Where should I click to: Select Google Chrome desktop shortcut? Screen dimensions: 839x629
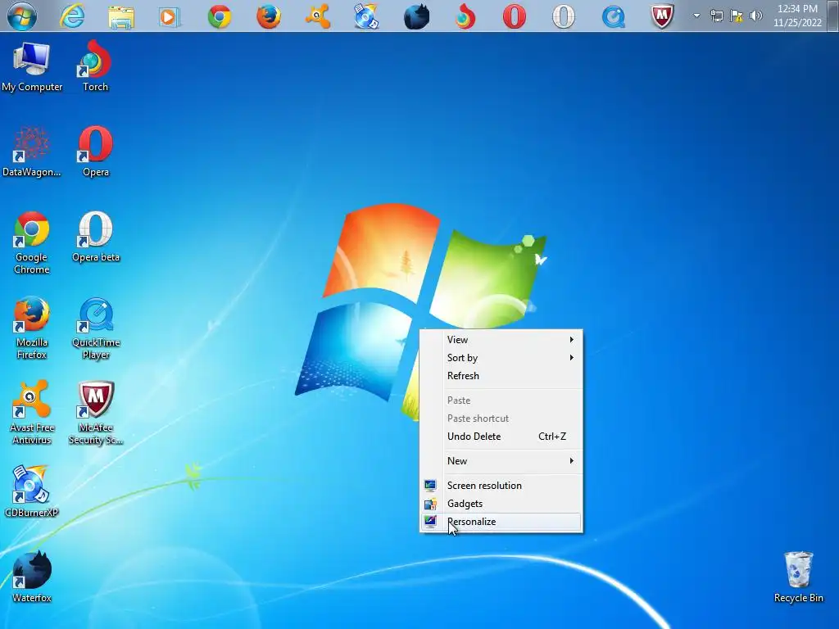click(x=32, y=242)
